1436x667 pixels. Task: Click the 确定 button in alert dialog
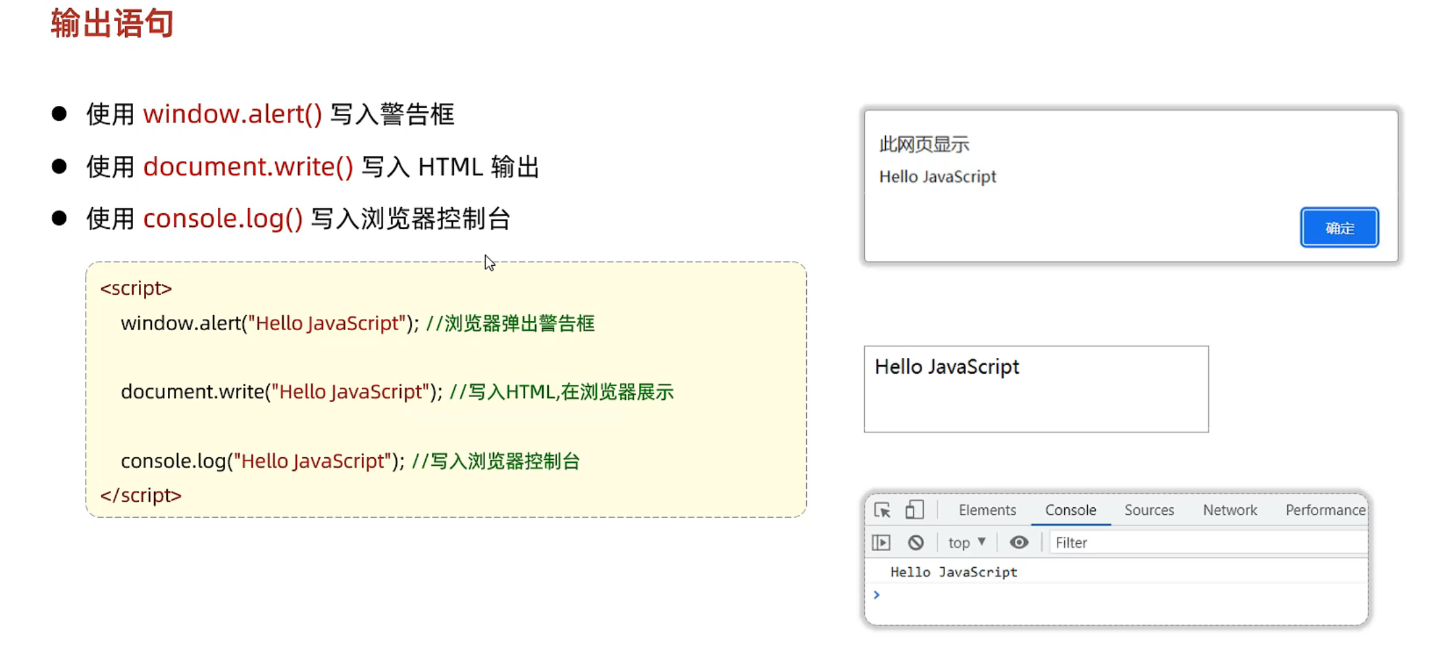[1339, 228]
